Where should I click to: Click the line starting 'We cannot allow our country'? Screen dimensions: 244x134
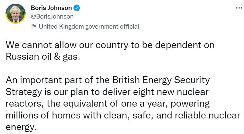[x=110, y=45]
